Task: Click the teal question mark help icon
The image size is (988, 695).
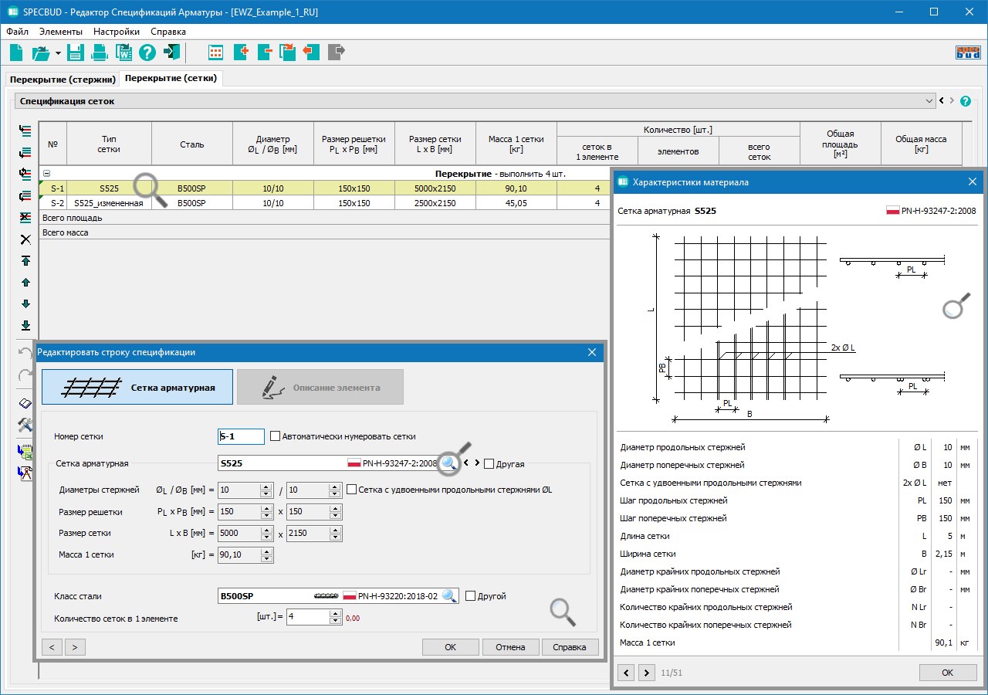Action: point(147,53)
